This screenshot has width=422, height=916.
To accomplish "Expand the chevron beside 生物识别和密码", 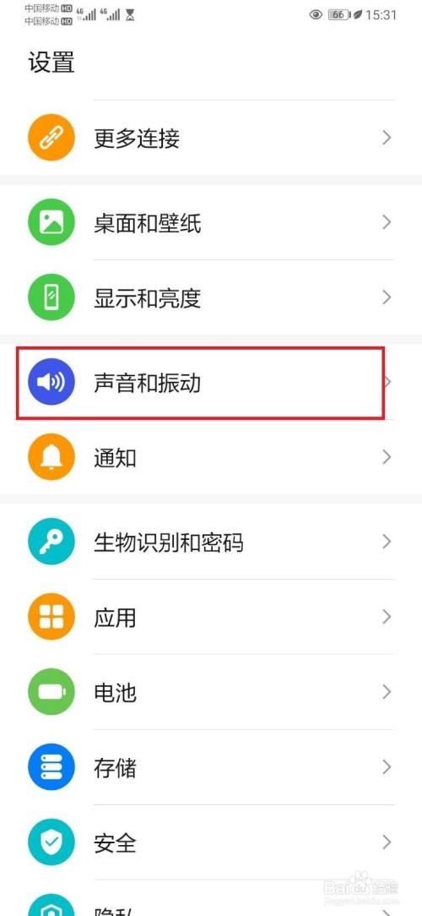I will (x=387, y=542).
